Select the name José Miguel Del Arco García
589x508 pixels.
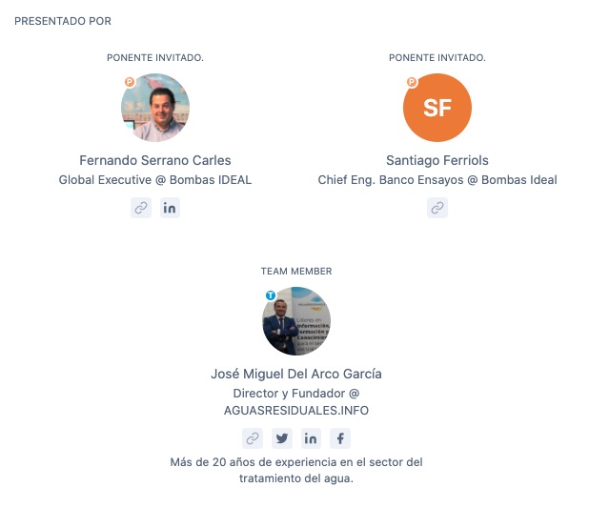click(x=296, y=374)
